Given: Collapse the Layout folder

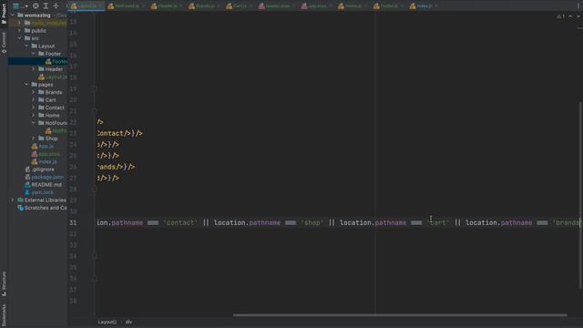Looking at the screenshot, I should click(26, 46).
